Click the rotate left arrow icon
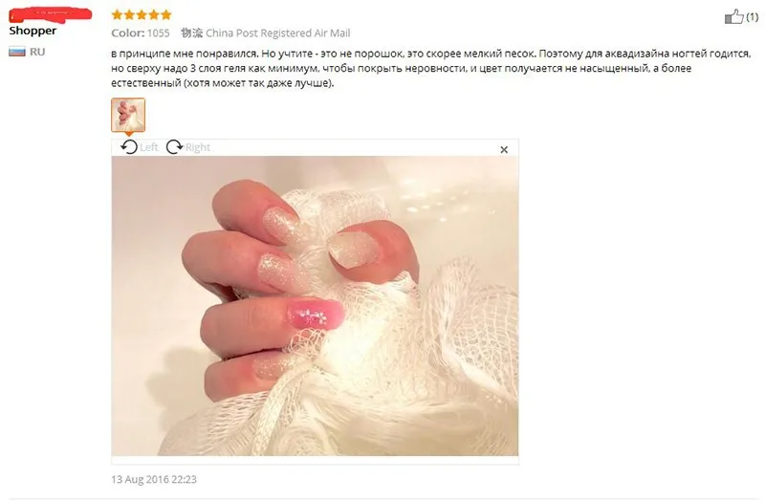The image size is (765, 501). (129, 147)
